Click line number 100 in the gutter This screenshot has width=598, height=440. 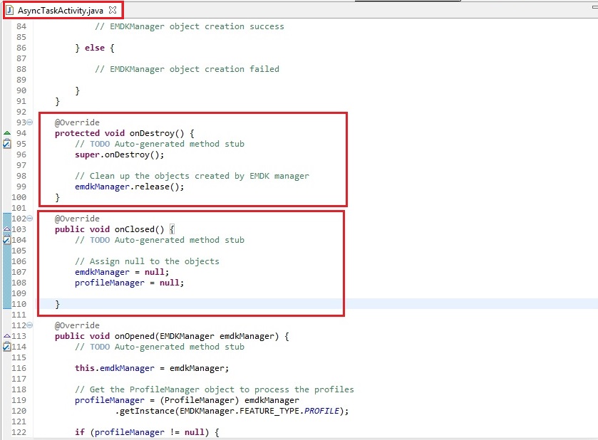click(18, 197)
